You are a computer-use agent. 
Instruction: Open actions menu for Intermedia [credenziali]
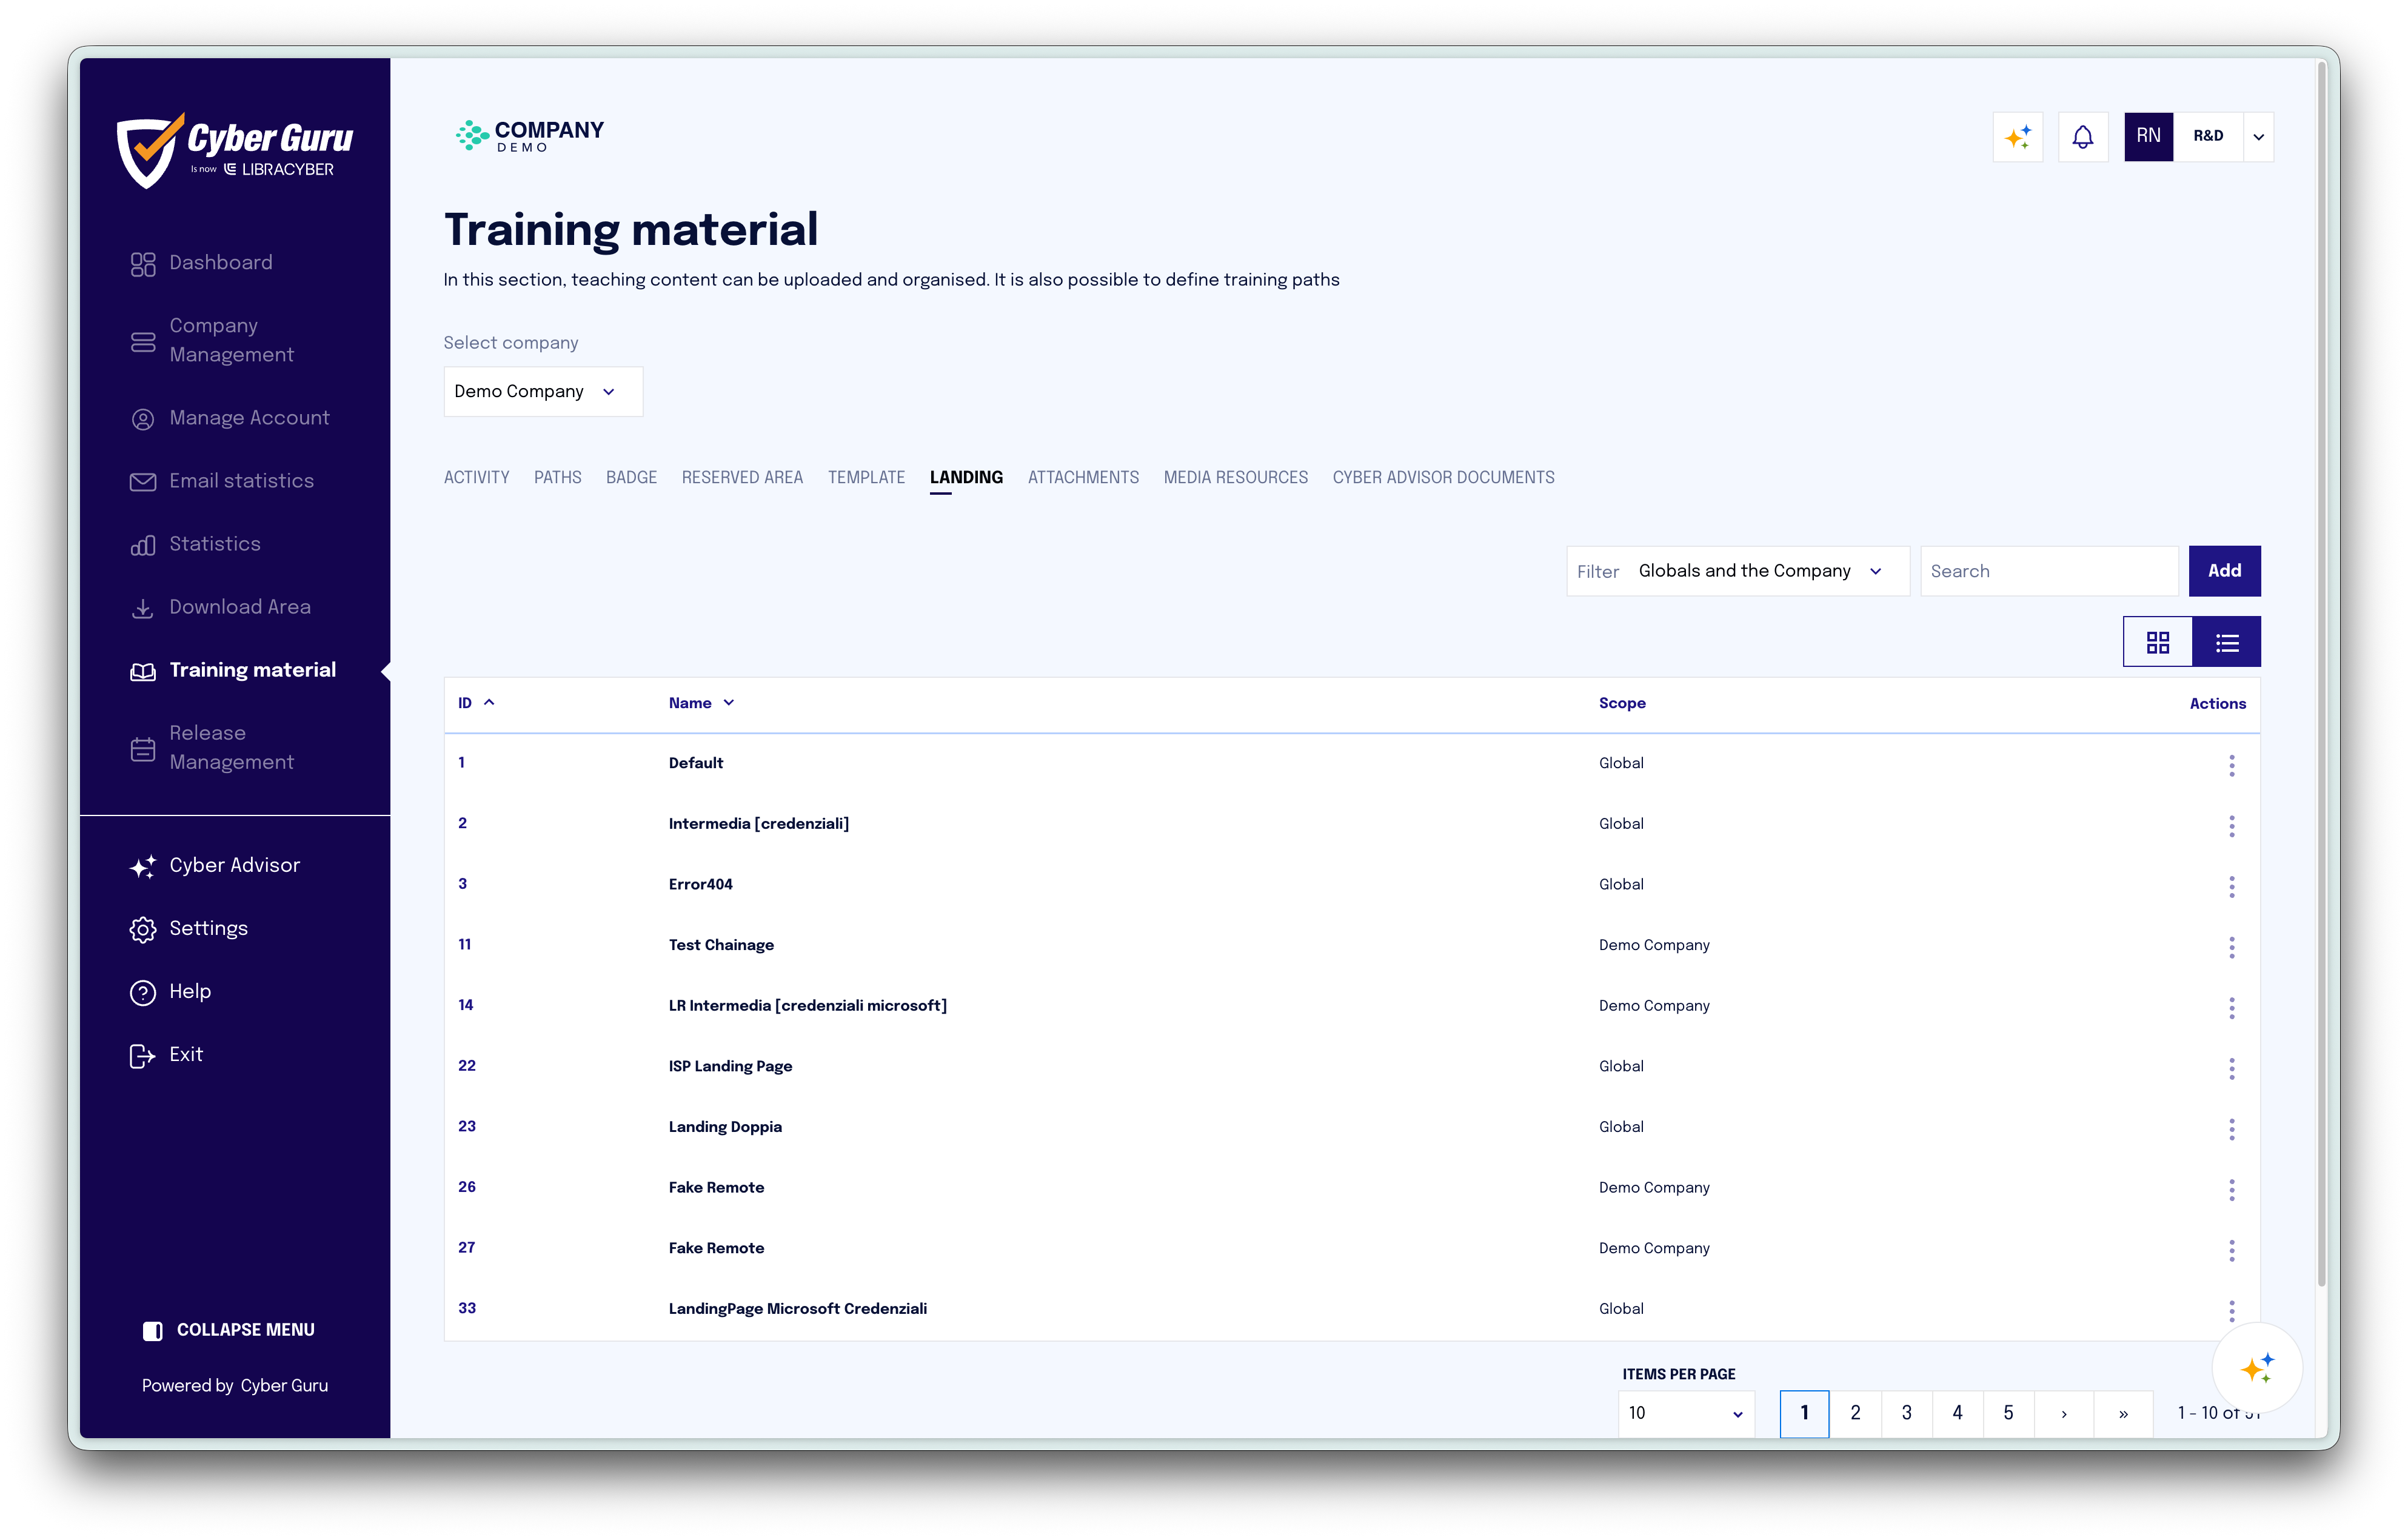[2231, 826]
